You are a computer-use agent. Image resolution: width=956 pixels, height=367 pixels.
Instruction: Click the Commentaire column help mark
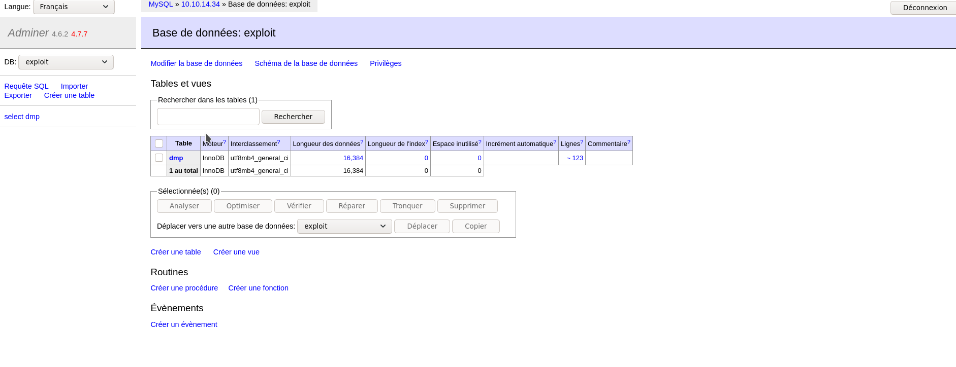click(629, 142)
